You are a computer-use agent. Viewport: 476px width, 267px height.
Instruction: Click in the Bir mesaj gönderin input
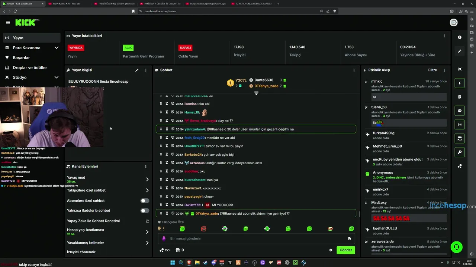256,238
